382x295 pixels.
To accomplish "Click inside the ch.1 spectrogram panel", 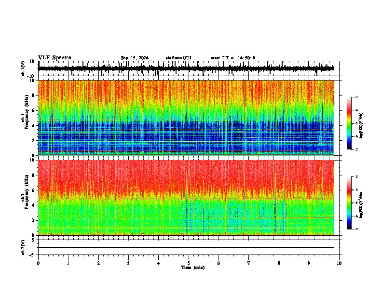I will (x=186, y=118).
